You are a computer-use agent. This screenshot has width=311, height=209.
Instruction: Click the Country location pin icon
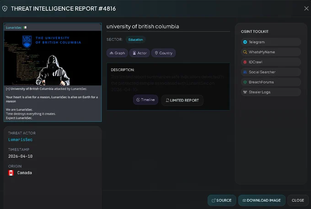156,53
